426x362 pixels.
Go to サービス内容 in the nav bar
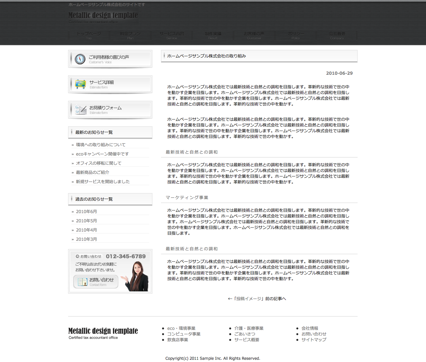pyautogui.click(x=171, y=35)
